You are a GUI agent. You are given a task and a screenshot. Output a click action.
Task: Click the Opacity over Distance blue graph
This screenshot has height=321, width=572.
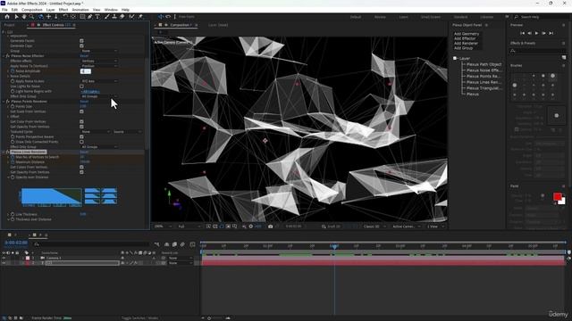coord(52,196)
